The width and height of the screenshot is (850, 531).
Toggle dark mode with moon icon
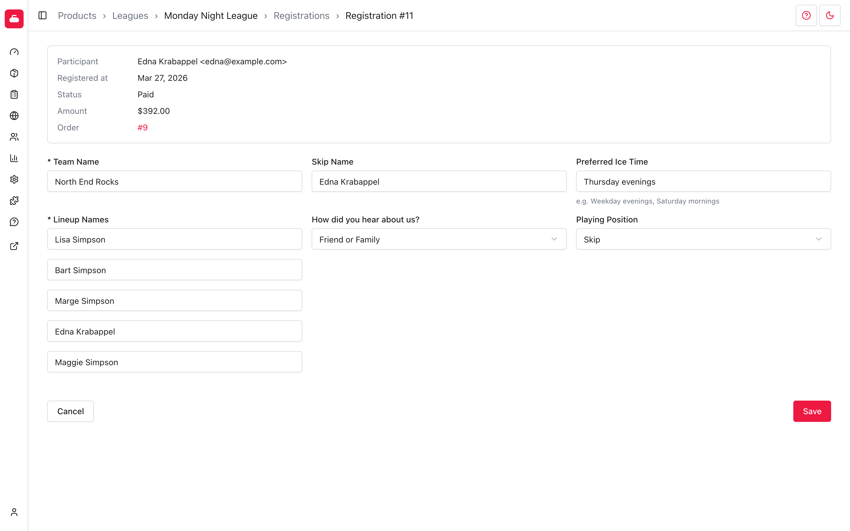[x=830, y=15]
